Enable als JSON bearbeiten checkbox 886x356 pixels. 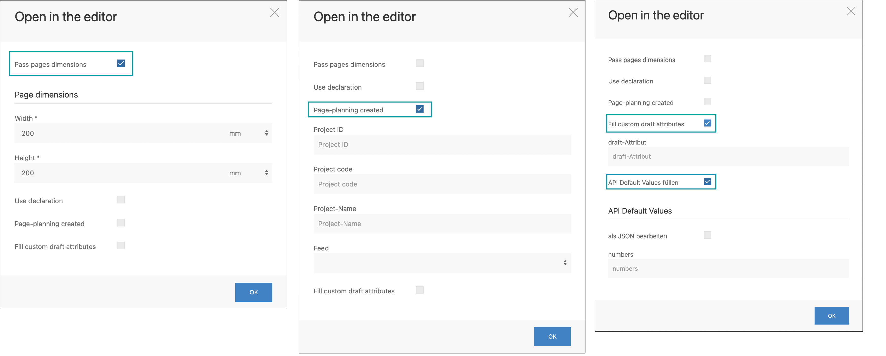coord(707,235)
